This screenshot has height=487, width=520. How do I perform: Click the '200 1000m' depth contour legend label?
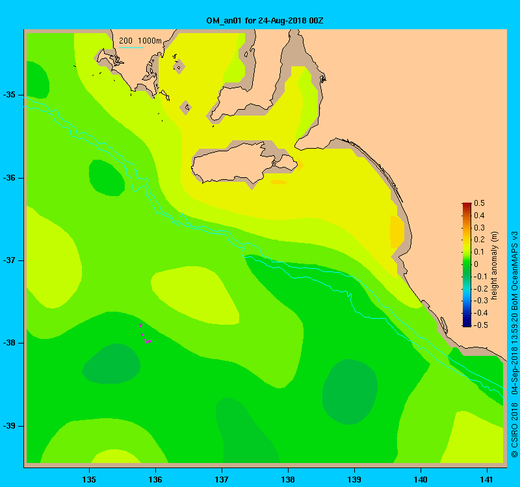tap(140, 41)
